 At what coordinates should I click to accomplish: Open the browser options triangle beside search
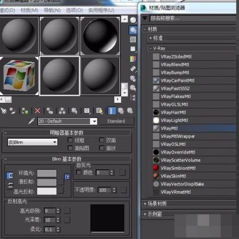[145, 19]
